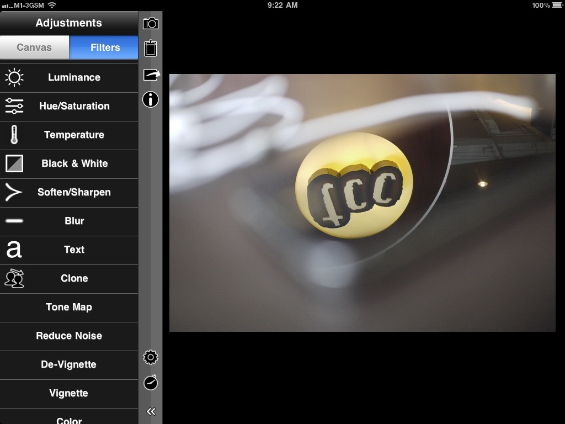Tap the battery indicator in status bar
This screenshot has height=424, width=565.
pyautogui.click(x=557, y=5)
